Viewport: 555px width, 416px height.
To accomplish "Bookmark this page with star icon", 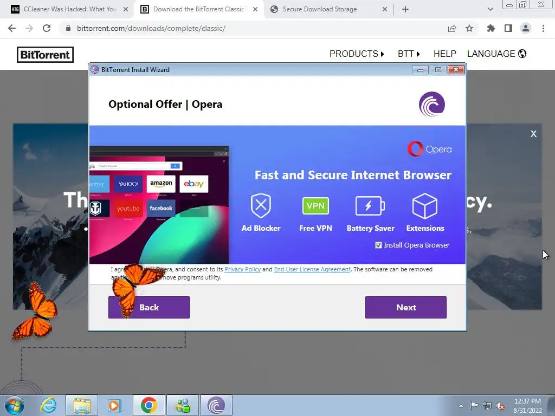I will (x=469, y=28).
